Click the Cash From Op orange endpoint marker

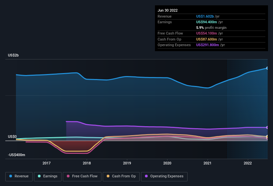tap(267, 136)
